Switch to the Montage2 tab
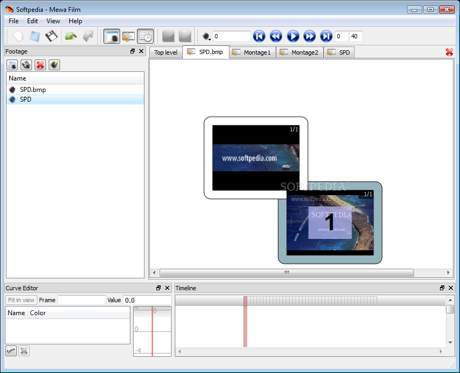 pos(300,52)
